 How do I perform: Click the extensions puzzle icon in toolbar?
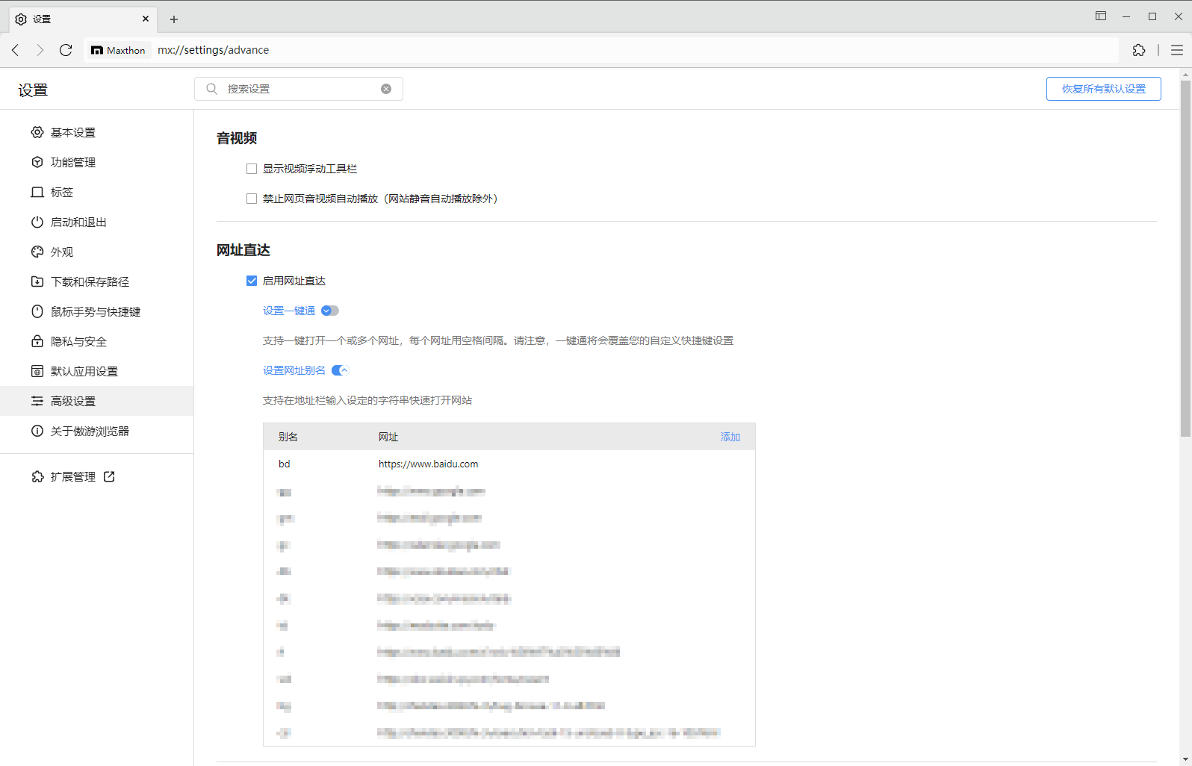coord(1138,50)
